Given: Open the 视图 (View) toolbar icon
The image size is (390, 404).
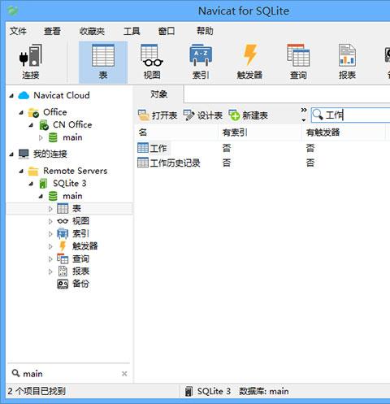Looking at the screenshot, I should pos(152,62).
